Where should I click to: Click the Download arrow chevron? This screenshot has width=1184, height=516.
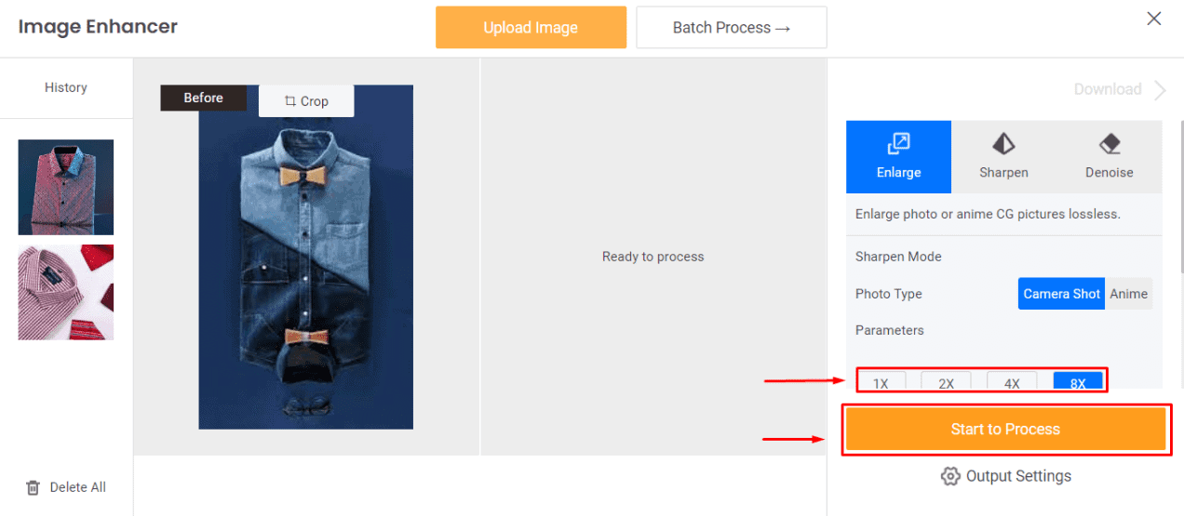tap(1160, 90)
